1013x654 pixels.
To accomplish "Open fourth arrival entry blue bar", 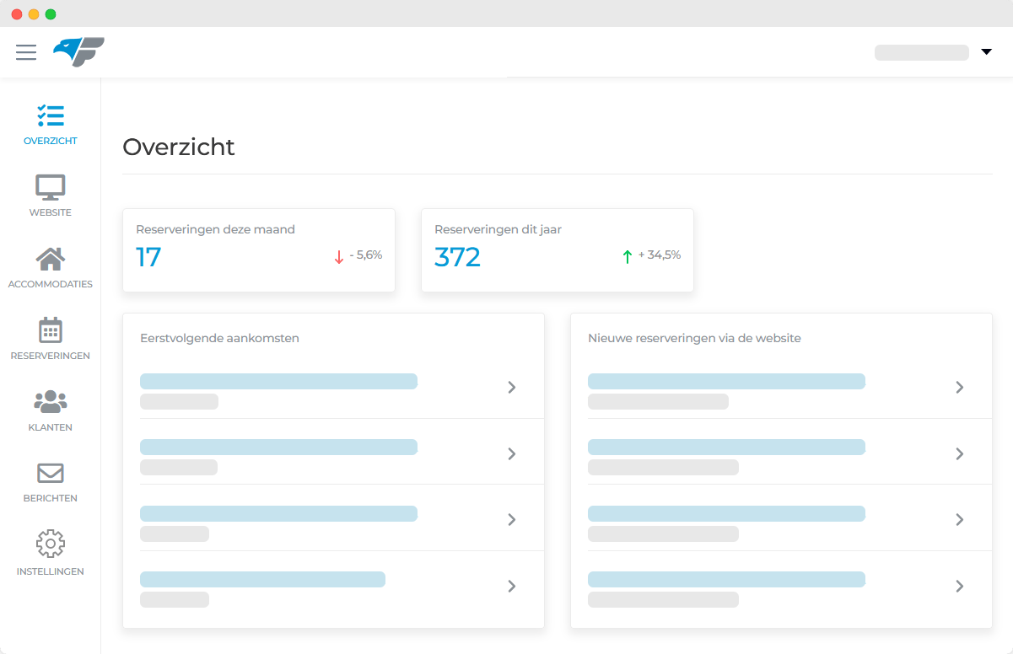I will point(262,579).
